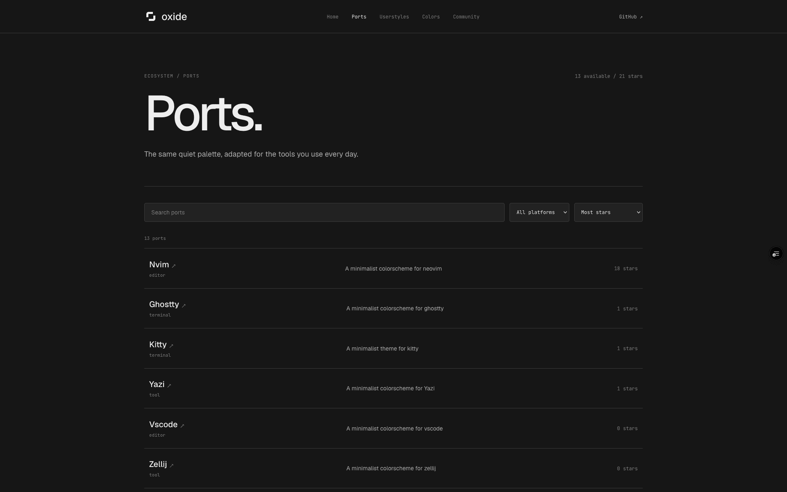Click 'A minimalist theme for kitty' description
The width and height of the screenshot is (787, 492).
click(382, 348)
